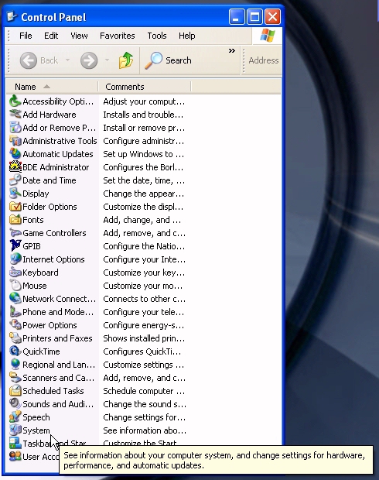Open the Network Connections icon
Screen dimensions: 379x480
(15, 299)
